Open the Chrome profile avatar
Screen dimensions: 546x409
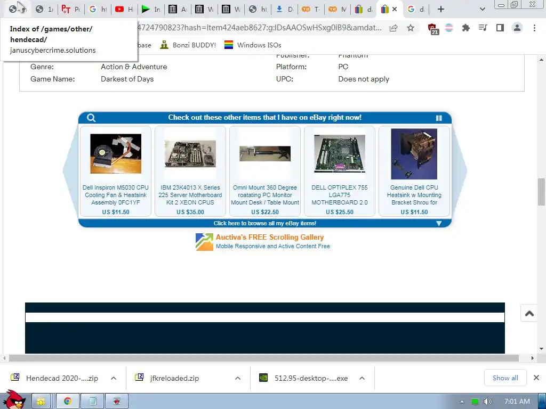click(517, 28)
